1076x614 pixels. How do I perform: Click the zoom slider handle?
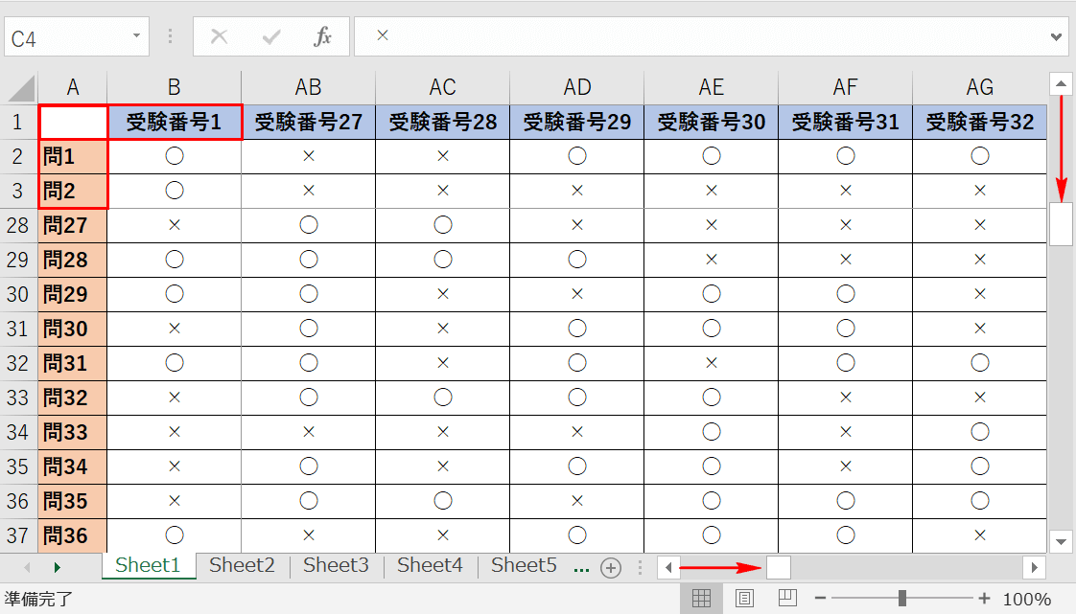coord(902,599)
